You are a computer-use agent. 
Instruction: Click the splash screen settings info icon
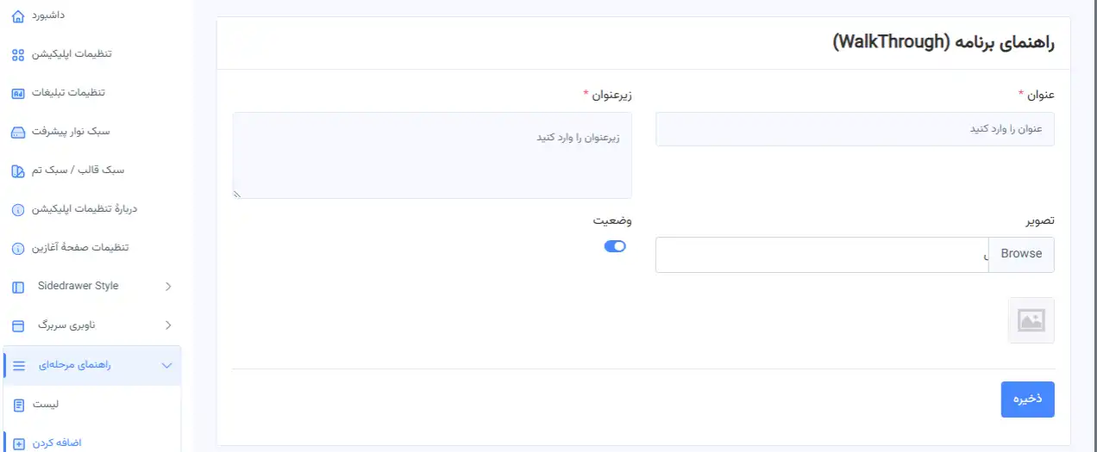coord(18,249)
